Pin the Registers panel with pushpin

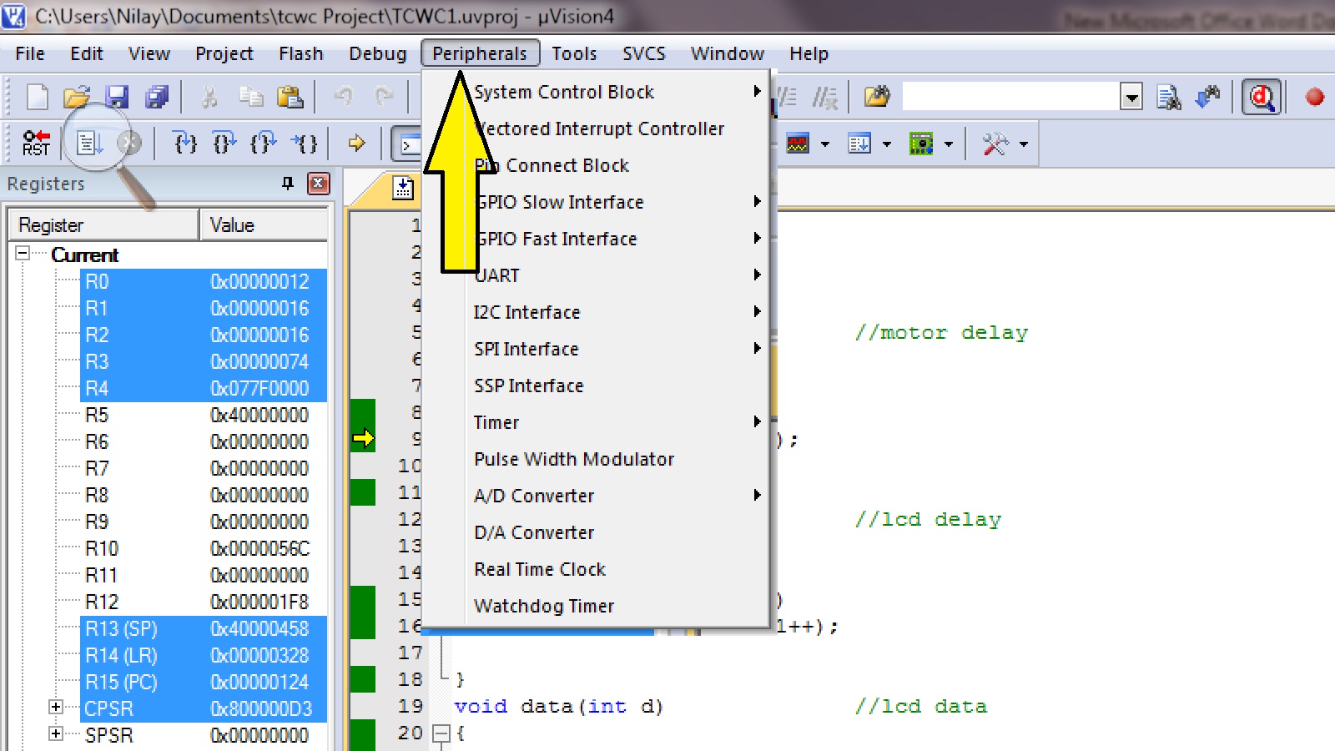pyautogui.click(x=288, y=184)
